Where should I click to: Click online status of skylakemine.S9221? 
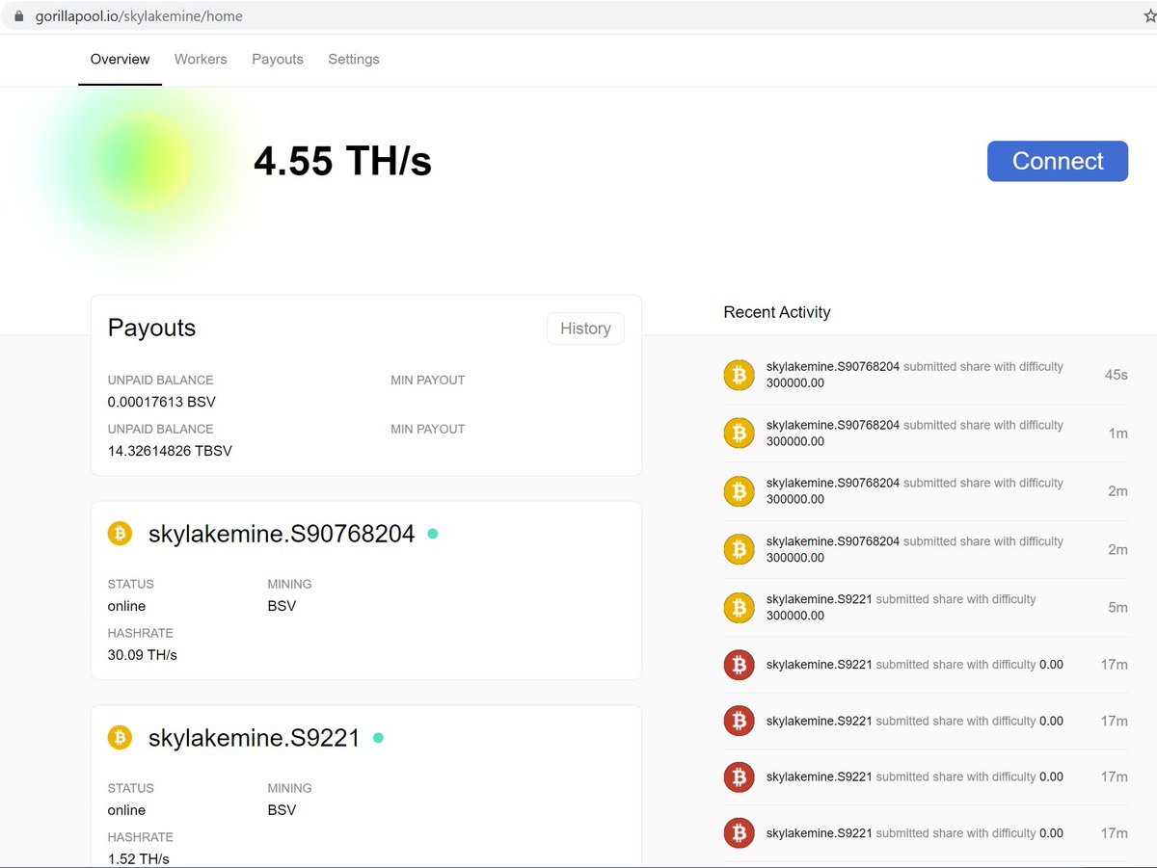(x=127, y=810)
